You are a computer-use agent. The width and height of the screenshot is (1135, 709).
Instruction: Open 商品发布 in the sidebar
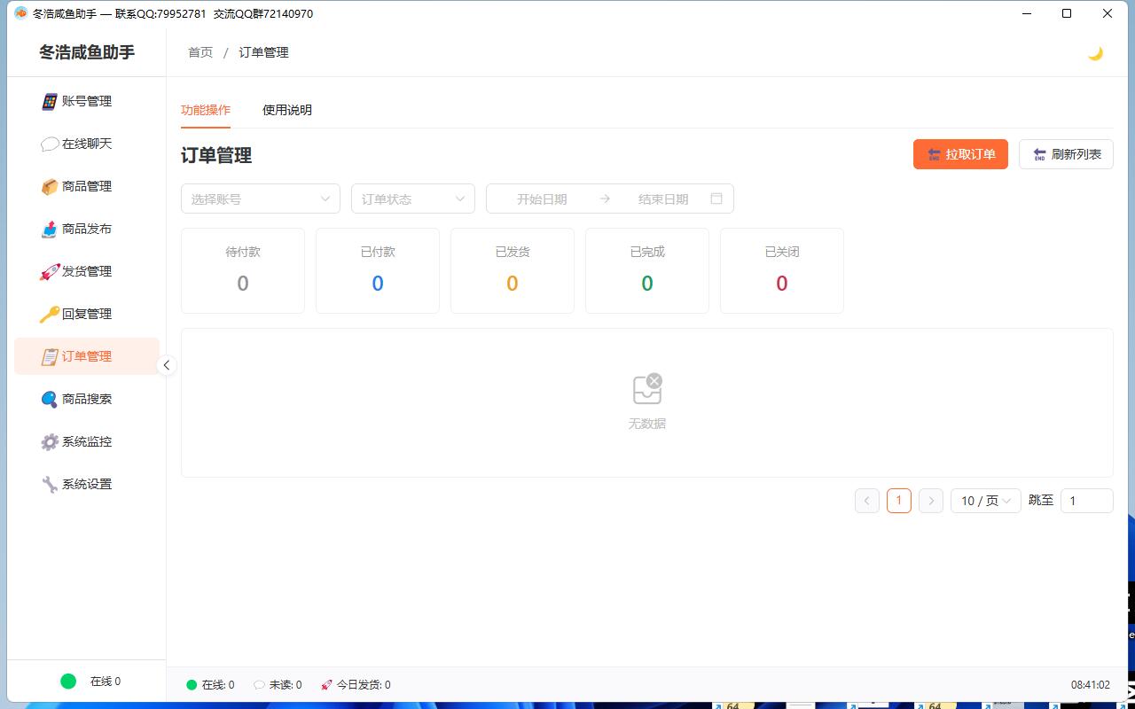87,229
